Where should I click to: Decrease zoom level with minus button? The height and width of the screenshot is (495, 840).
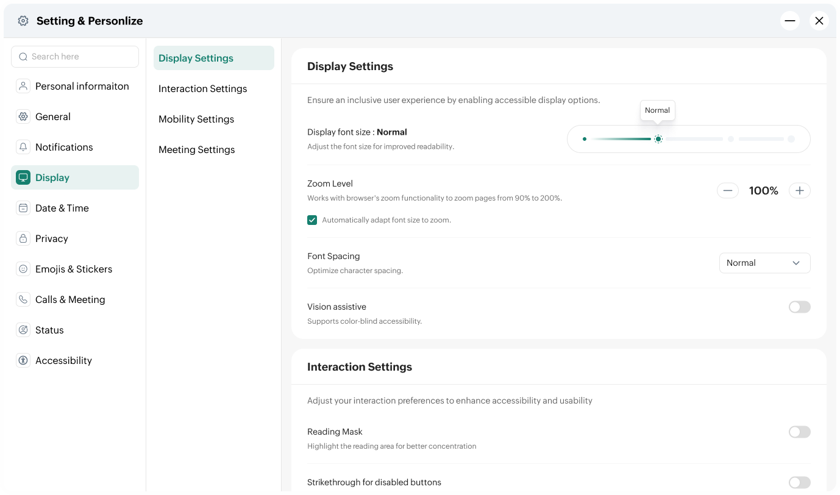click(728, 191)
